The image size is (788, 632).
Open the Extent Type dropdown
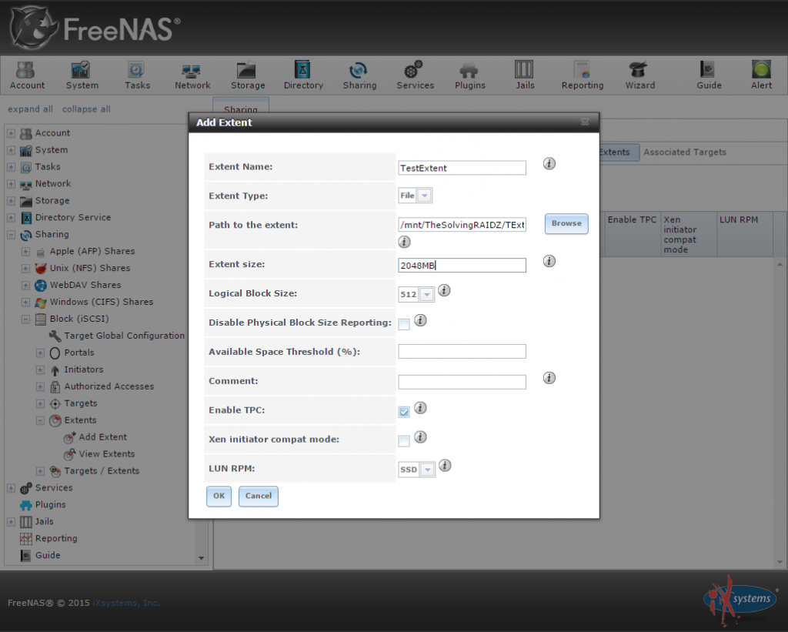426,196
